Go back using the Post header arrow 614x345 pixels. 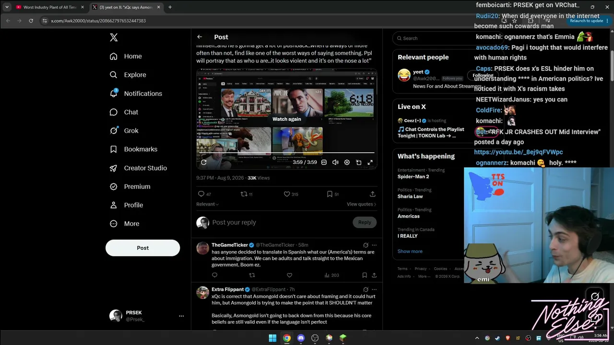click(200, 37)
